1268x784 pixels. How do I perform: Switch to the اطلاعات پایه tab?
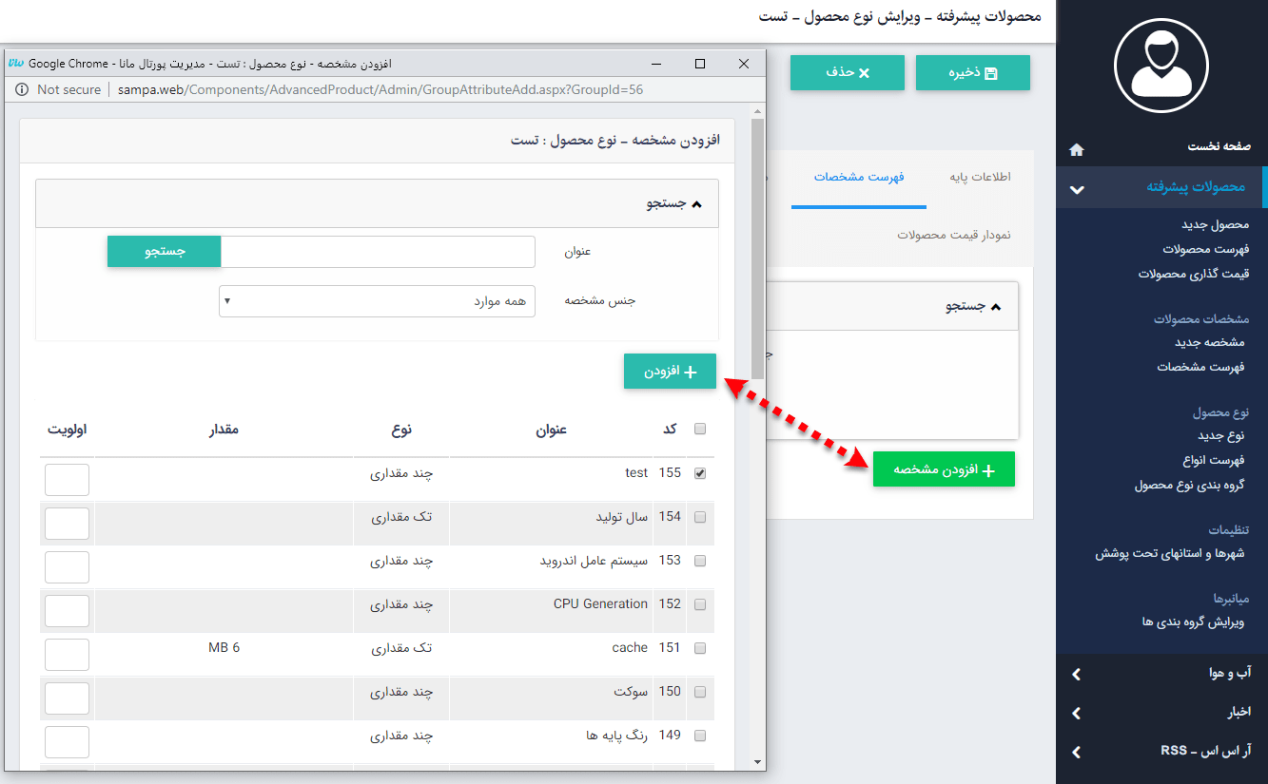(980, 178)
